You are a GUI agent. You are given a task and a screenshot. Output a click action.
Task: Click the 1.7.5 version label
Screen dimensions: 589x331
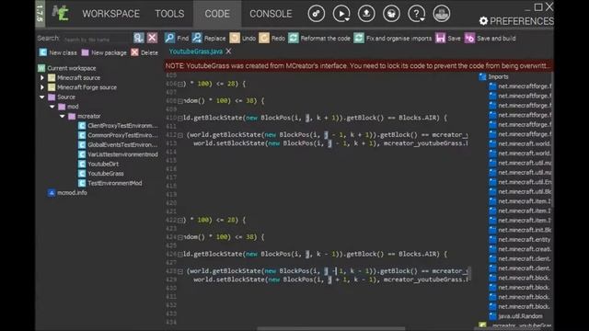point(40,14)
